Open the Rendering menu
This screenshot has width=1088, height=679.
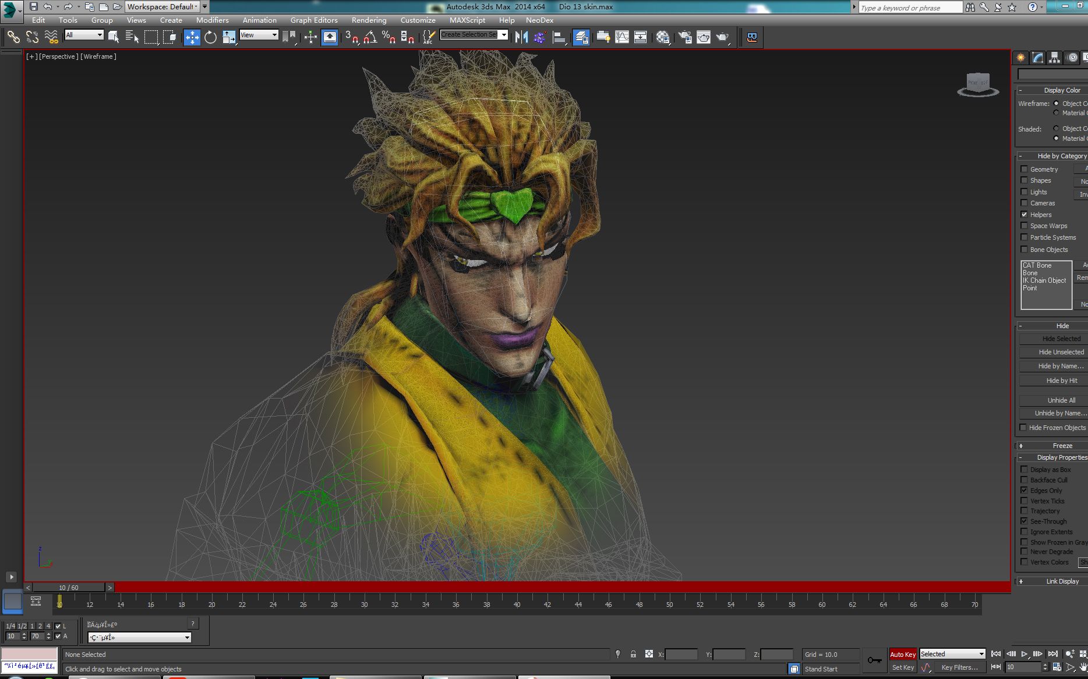[x=369, y=20]
